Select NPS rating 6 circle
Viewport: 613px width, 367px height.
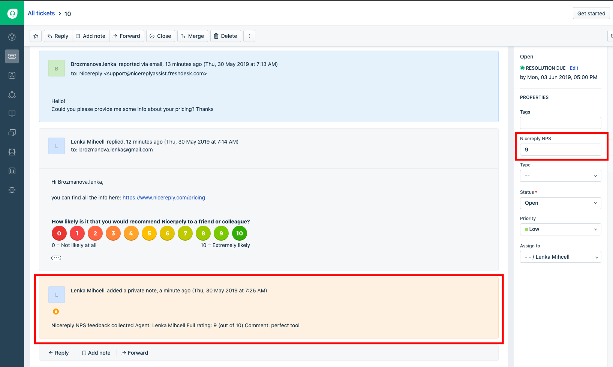pos(167,233)
